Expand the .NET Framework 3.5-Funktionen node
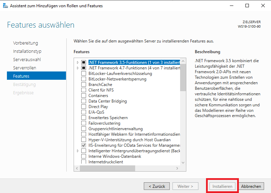271x193 pixels. click(x=78, y=62)
